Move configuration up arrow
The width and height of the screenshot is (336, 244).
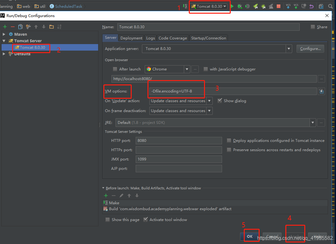coord(36,27)
